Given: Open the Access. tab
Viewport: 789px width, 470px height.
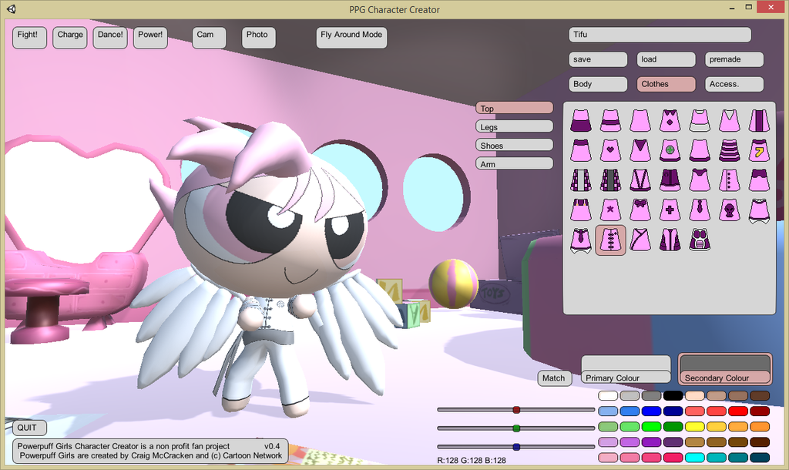Looking at the screenshot, I should [734, 84].
